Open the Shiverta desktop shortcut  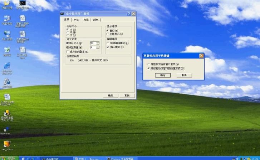click(x=5, y=131)
